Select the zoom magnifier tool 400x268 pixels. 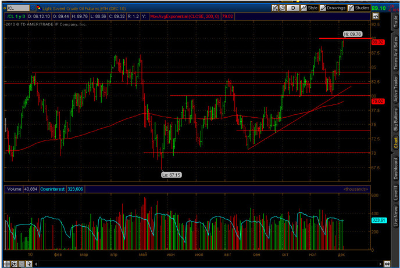click(x=14, y=264)
